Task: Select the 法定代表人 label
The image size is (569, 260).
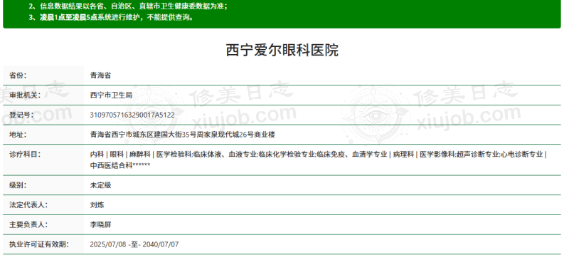Action: tap(28, 204)
